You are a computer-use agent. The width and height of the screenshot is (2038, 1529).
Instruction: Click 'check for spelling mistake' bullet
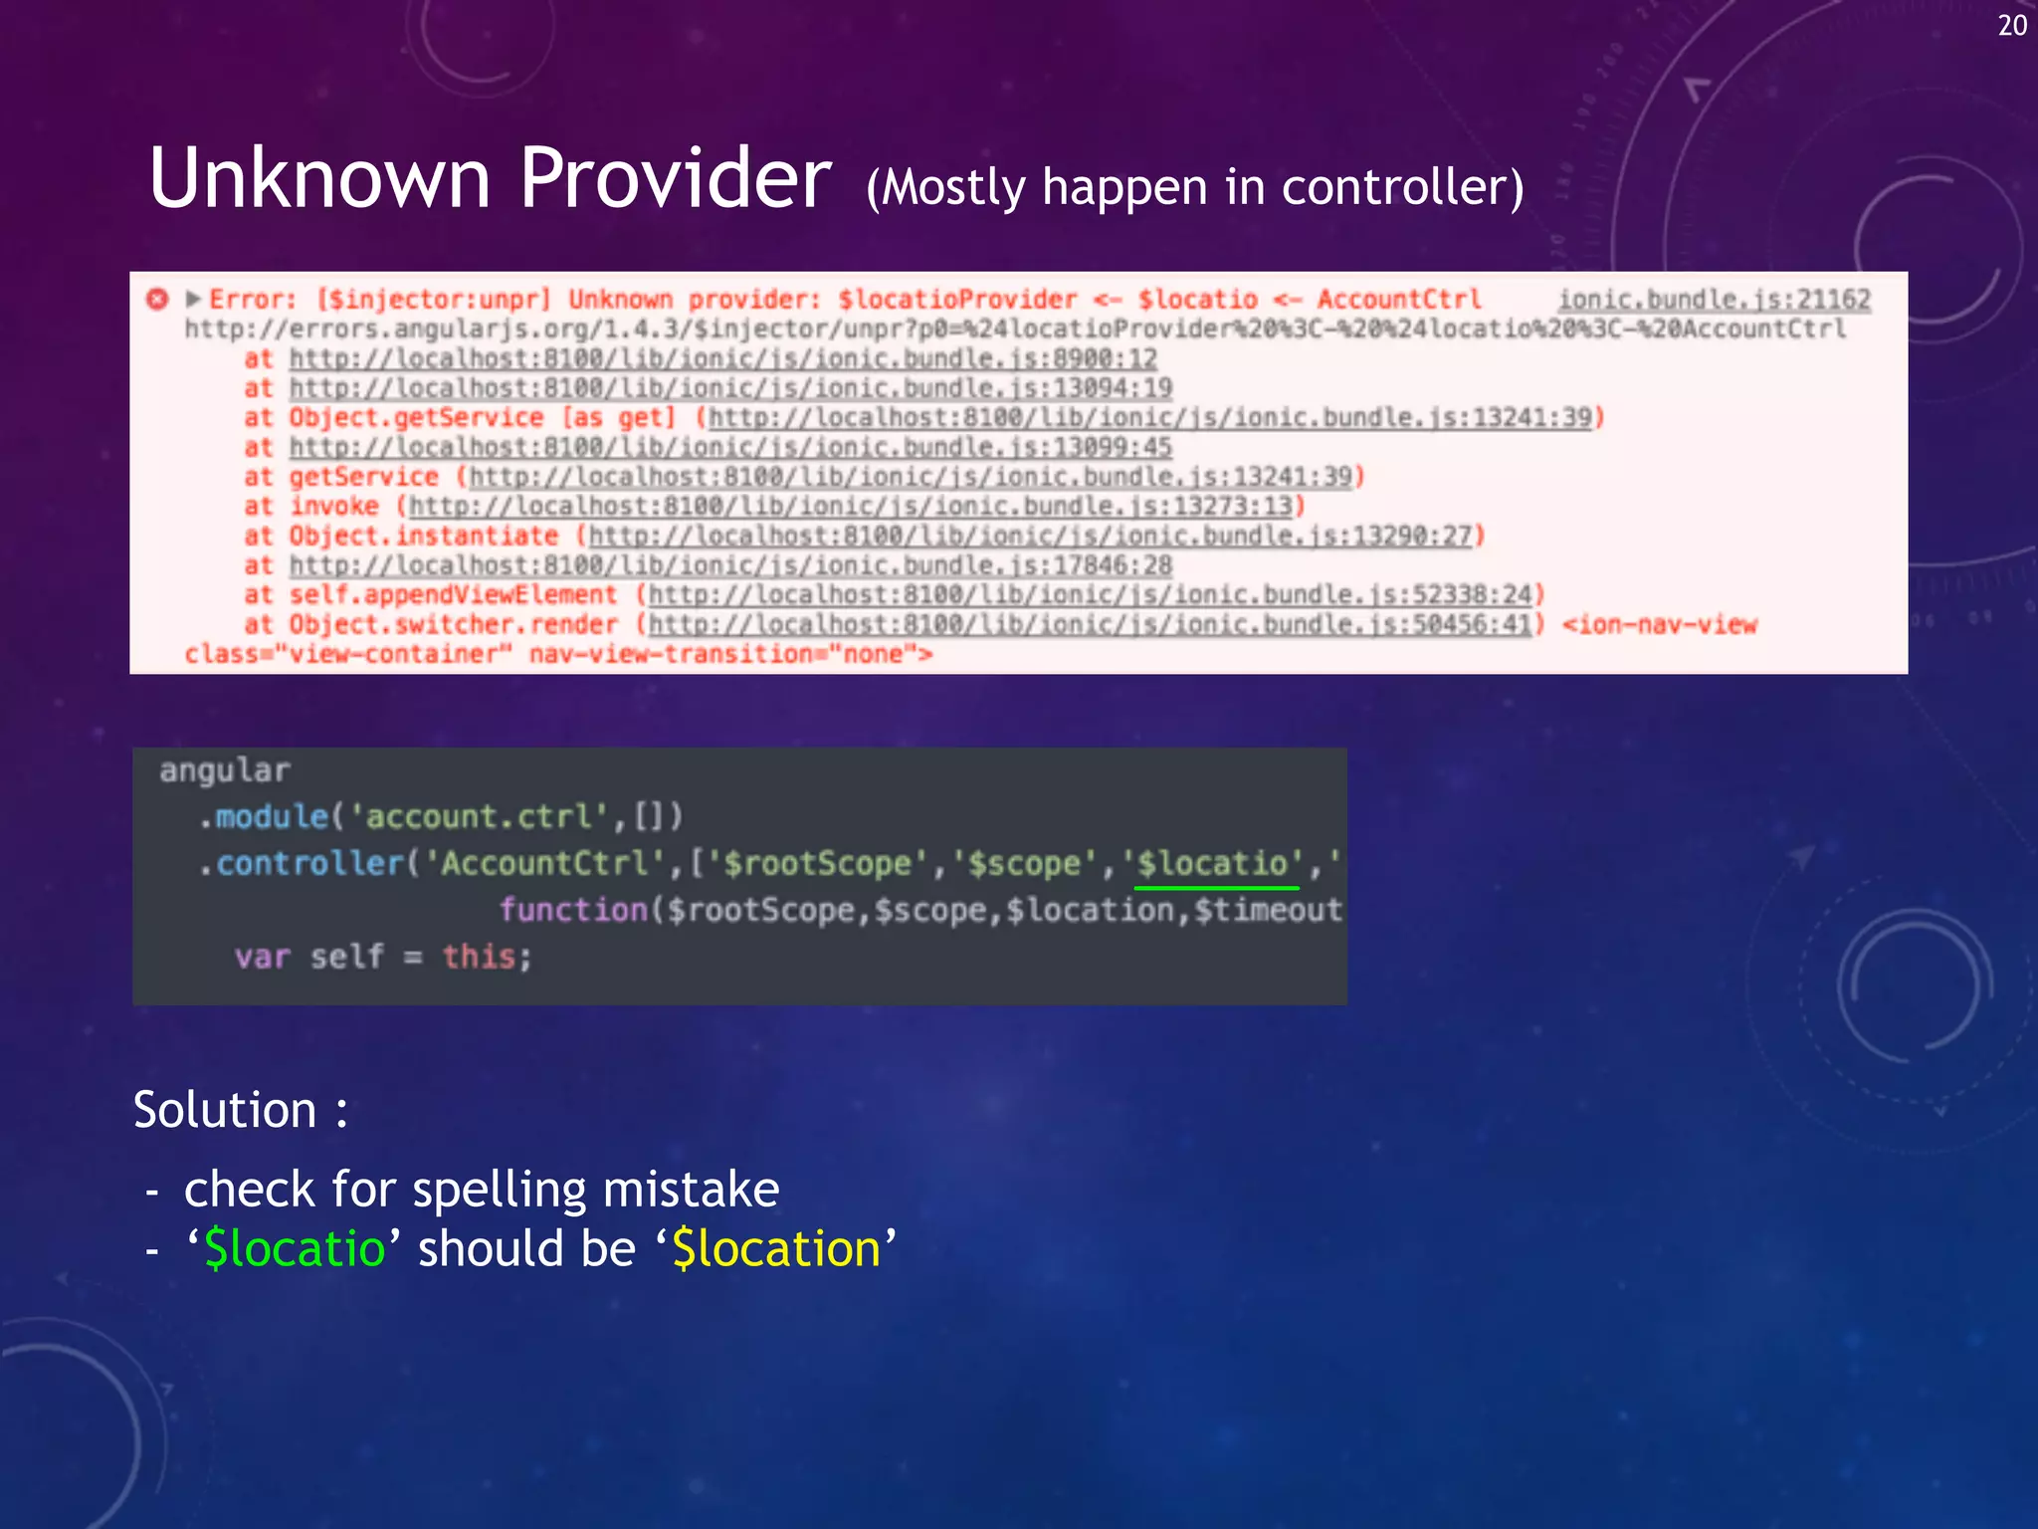(482, 1190)
